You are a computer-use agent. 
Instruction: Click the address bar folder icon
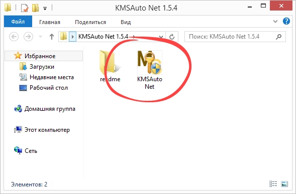tap(64, 36)
